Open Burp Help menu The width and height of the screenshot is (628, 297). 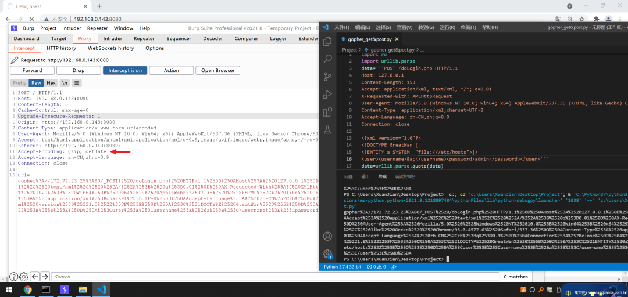[x=145, y=28]
